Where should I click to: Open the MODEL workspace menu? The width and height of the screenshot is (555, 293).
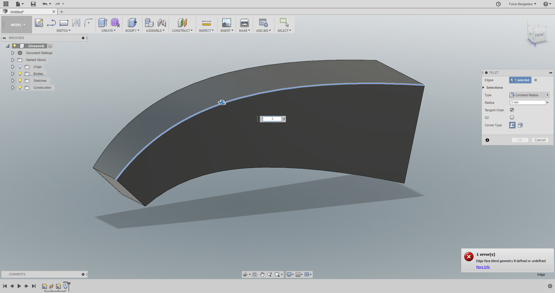pyautogui.click(x=16, y=24)
